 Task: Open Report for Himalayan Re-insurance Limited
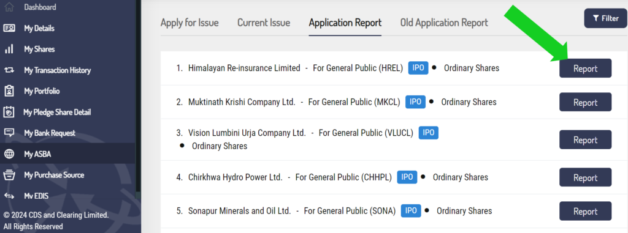pyautogui.click(x=585, y=68)
